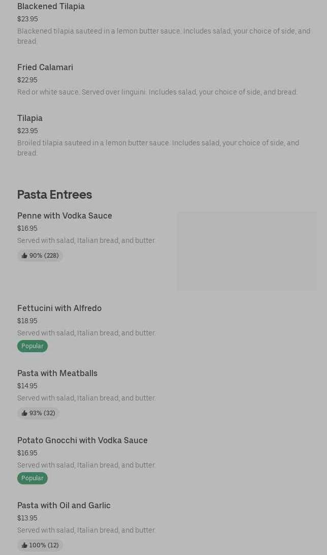Image resolution: width=327 pixels, height=555 pixels.
Task: Click the thumbs-up icon beside 100% rating
Action: (24, 545)
